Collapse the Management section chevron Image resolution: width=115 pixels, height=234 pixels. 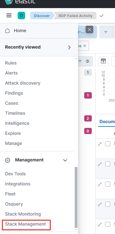[65, 160]
